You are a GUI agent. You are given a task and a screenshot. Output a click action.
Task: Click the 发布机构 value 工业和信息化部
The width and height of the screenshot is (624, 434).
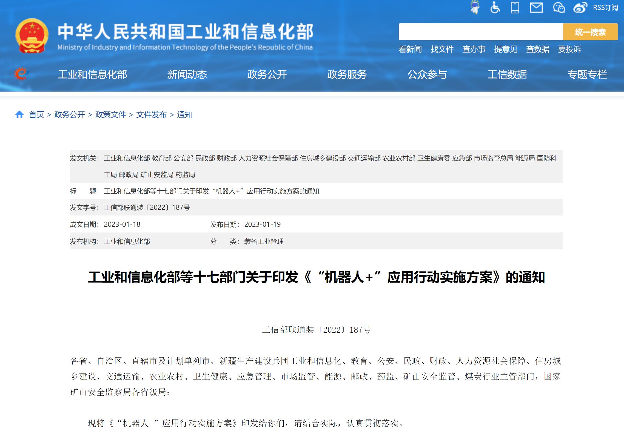point(127,241)
